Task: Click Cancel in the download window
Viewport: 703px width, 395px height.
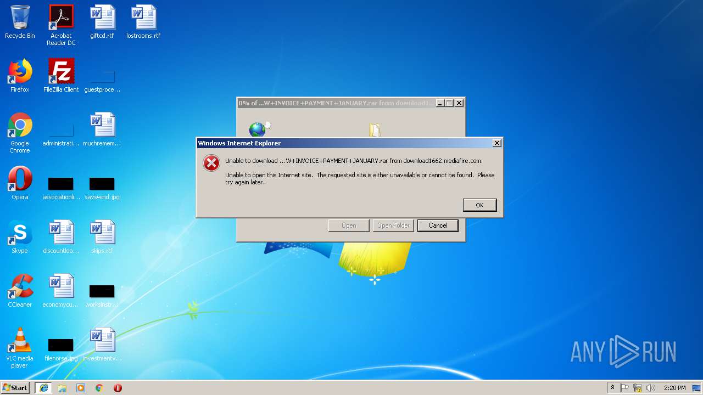Action: click(438, 225)
